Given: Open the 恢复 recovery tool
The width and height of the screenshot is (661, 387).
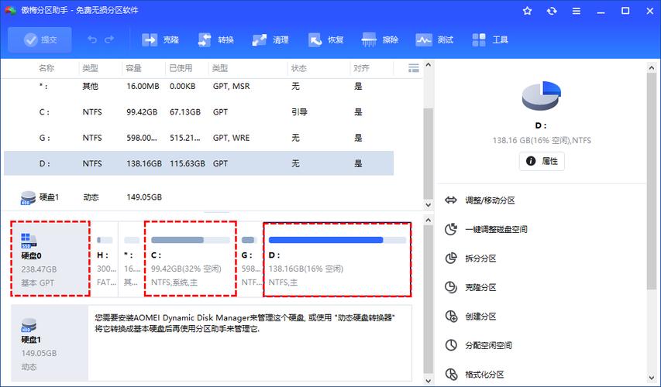Looking at the screenshot, I should click(x=325, y=40).
